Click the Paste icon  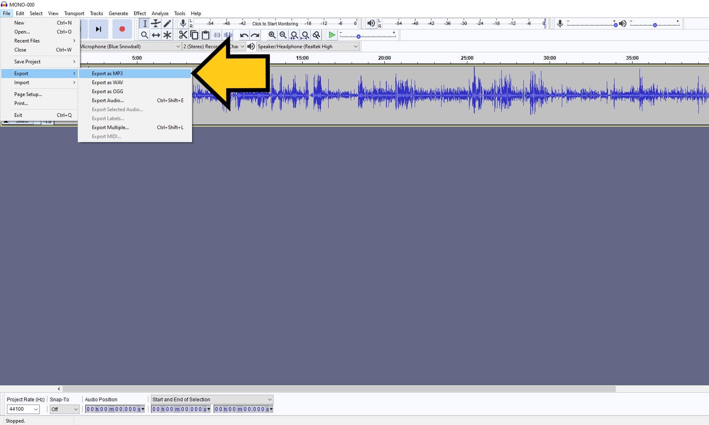pos(206,35)
